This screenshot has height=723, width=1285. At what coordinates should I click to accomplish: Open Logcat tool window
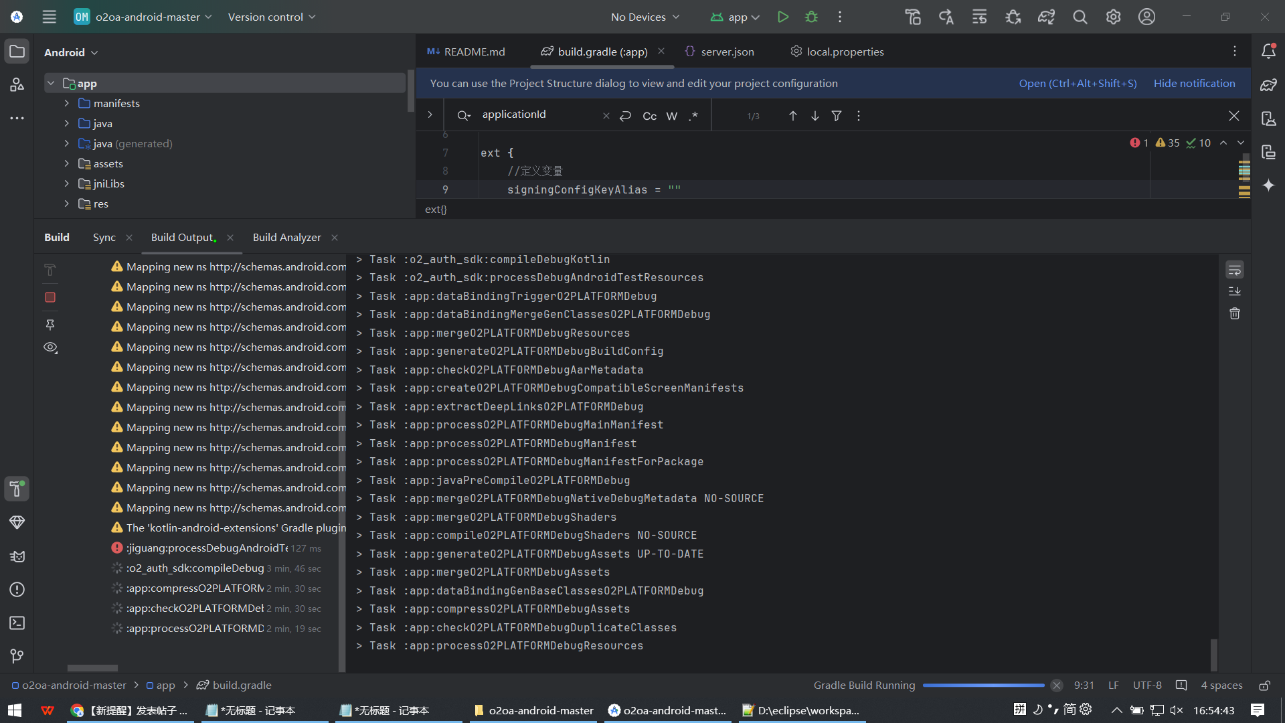coord(17,556)
